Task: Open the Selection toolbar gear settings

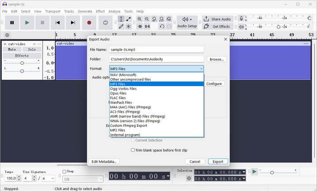Action: point(189,178)
